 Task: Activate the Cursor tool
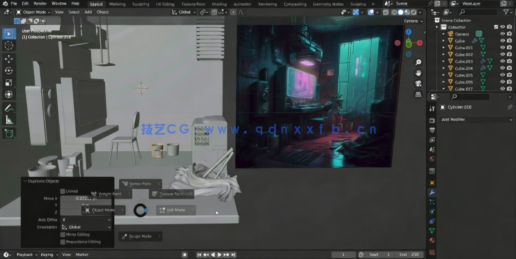[9, 45]
